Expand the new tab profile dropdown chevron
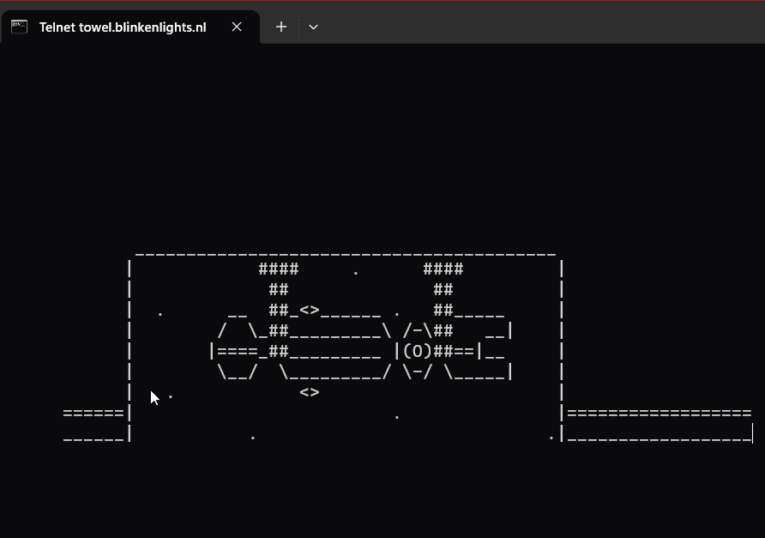 [313, 27]
